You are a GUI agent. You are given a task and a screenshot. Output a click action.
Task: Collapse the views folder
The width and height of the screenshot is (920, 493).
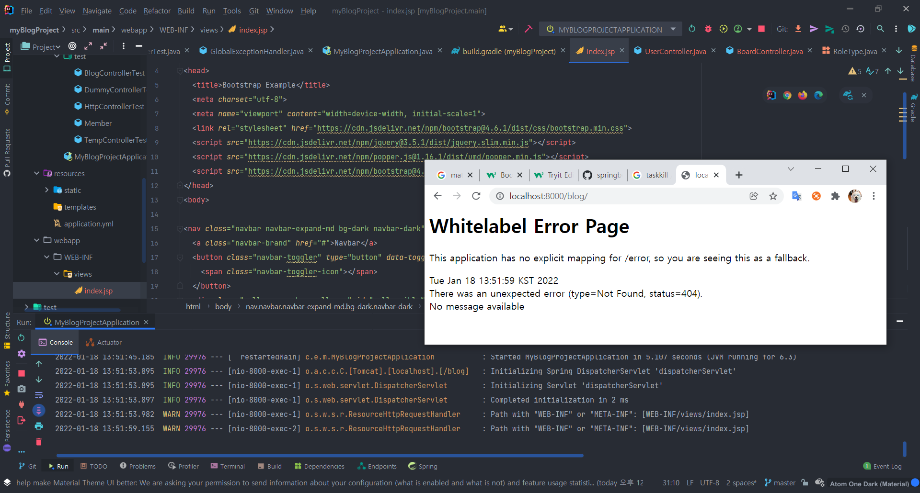point(57,274)
